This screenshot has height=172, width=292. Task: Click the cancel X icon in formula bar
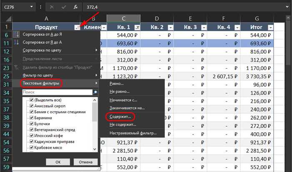tap(52, 7)
